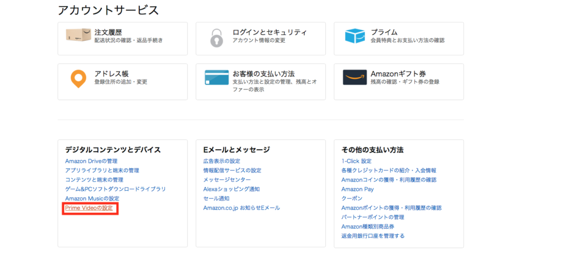Screen dimensions: 561x255
Task: Click the blue Prime box icon
Action: click(x=354, y=36)
